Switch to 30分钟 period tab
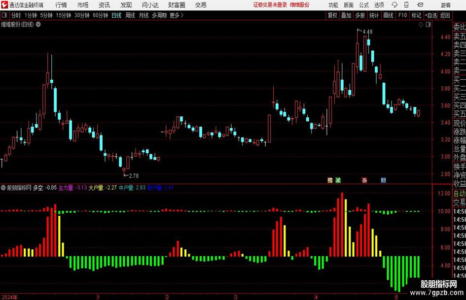This screenshot has width=466, height=300. coord(82,15)
